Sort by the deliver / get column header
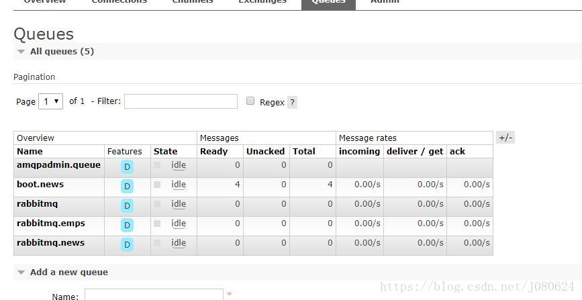582x300 pixels. pos(415,152)
